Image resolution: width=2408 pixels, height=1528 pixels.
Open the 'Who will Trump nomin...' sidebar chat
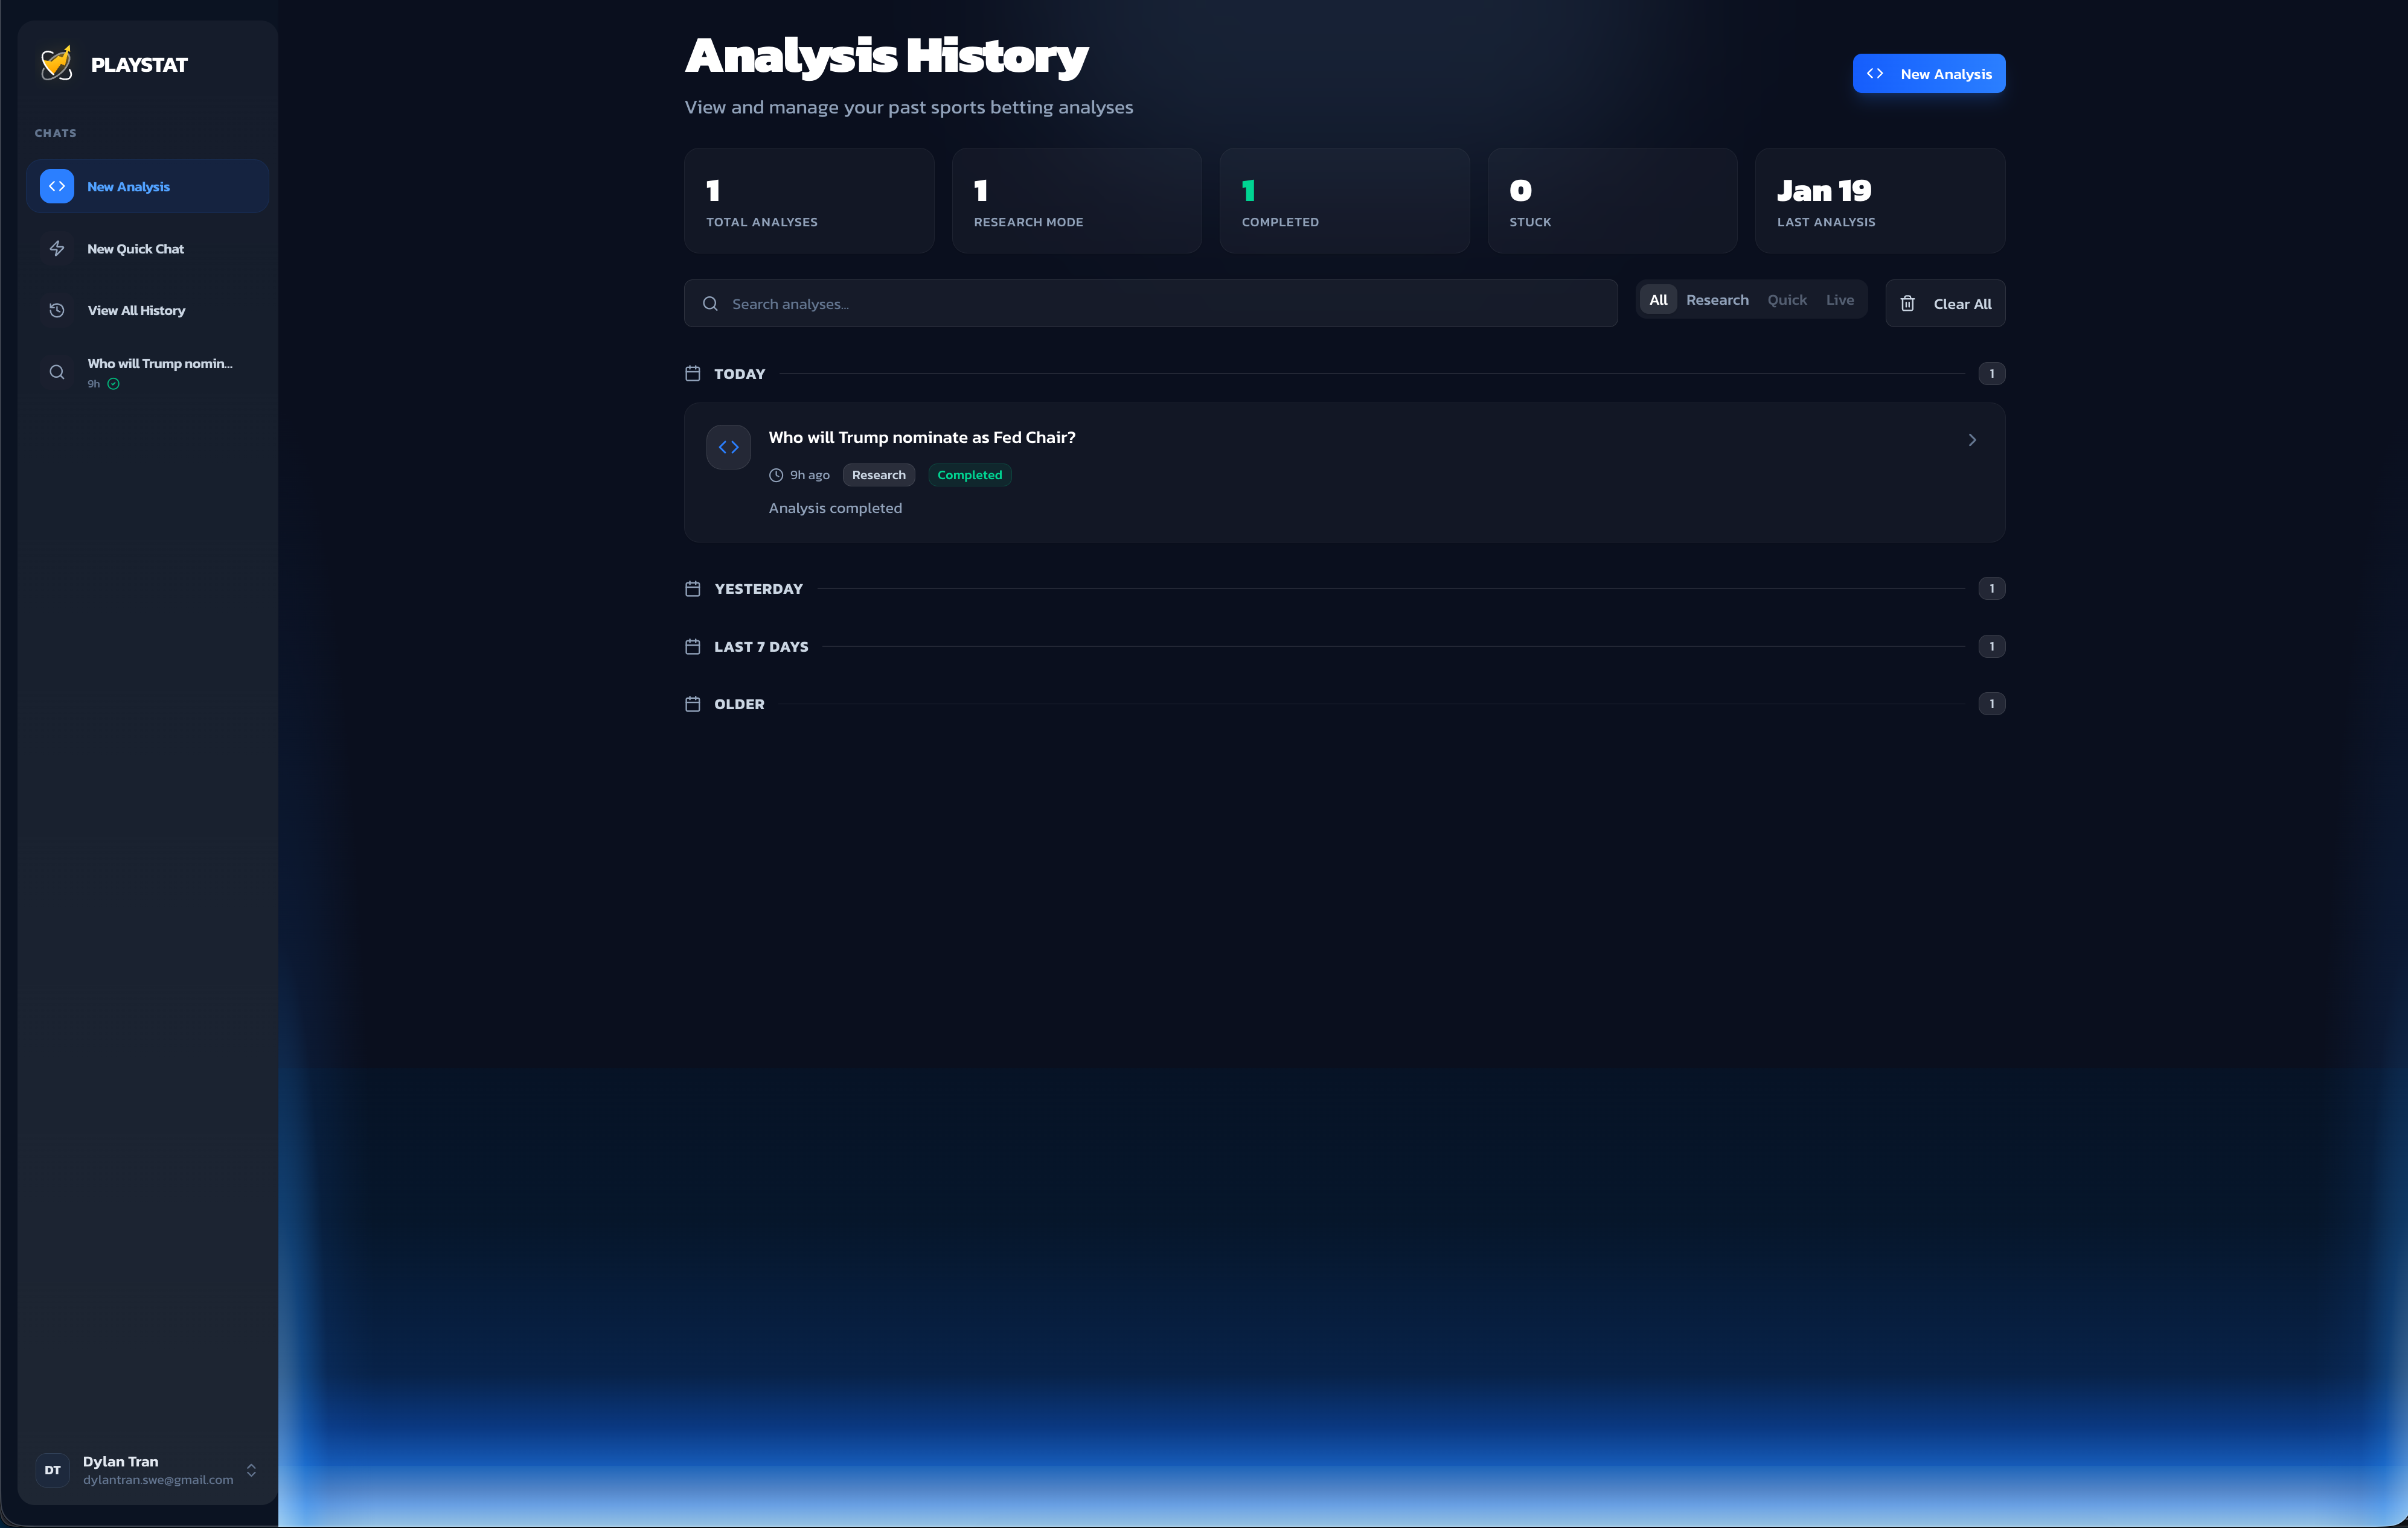pos(147,372)
